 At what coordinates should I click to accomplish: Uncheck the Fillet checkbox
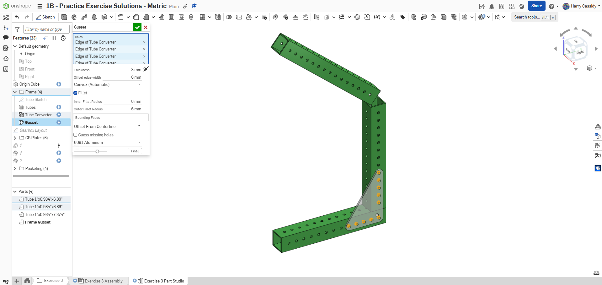[76, 93]
